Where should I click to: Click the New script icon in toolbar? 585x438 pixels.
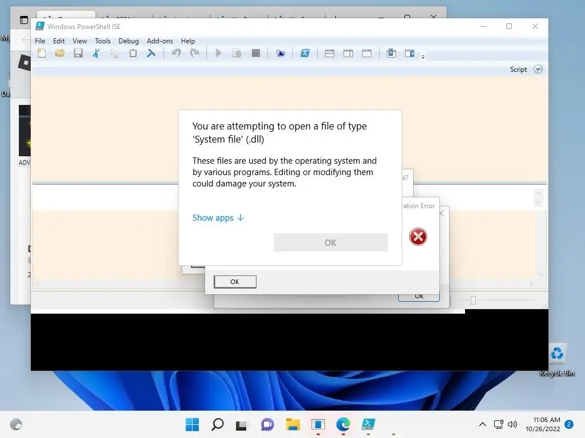[42, 53]
